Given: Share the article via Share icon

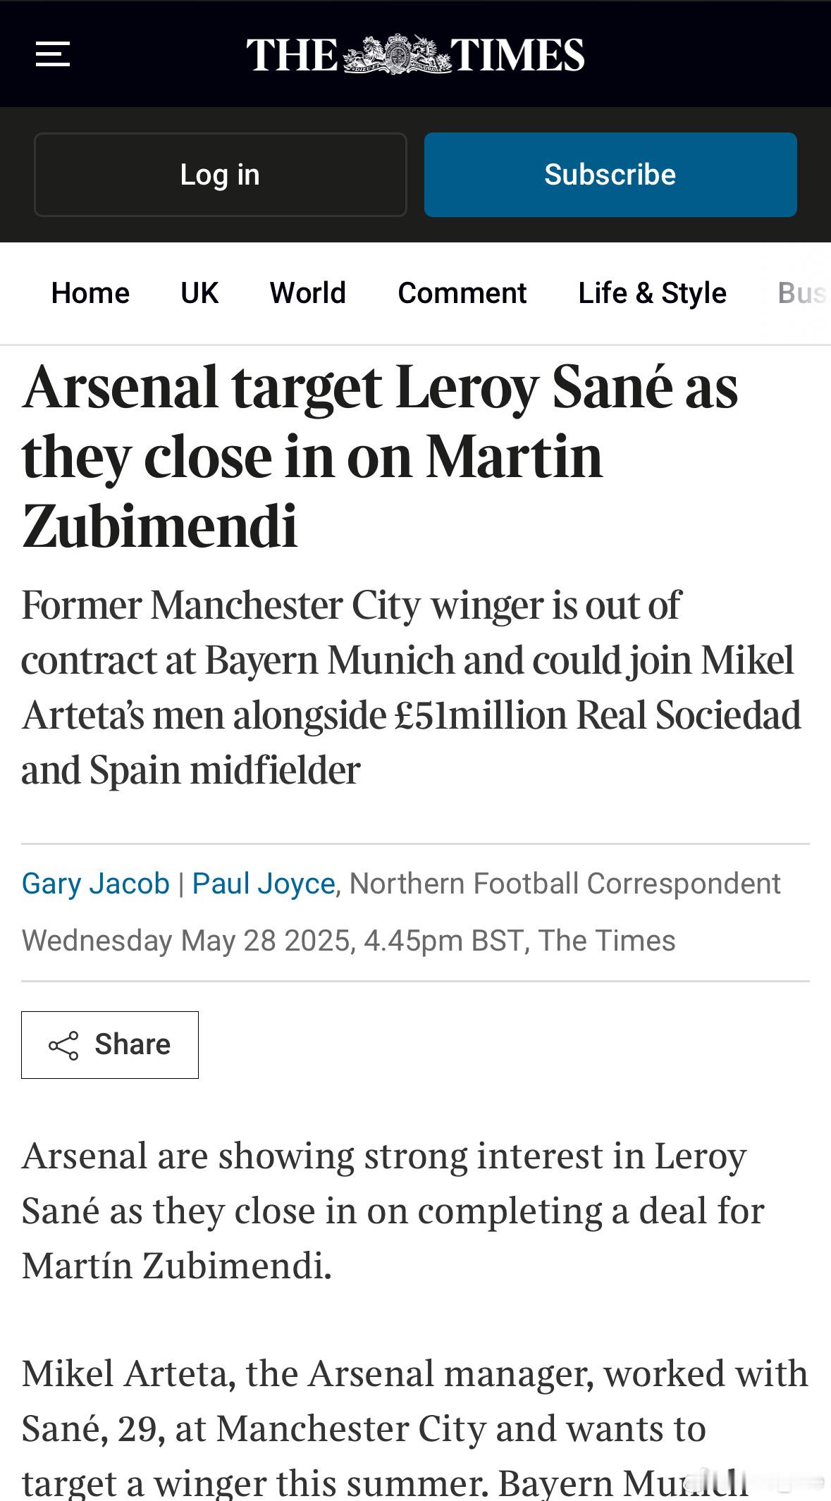Looking at the screenshot, I should click(x=110, y=1044).
